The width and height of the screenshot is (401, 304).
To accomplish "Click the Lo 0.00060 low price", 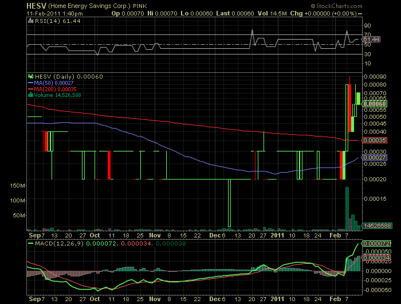I will click(196, 13).
